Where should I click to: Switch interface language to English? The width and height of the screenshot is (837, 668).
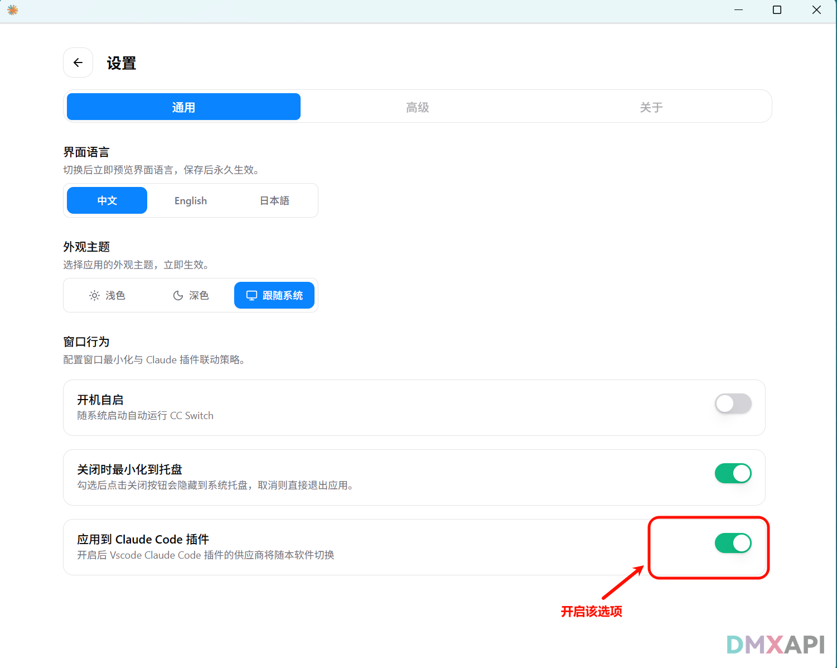[191, 200]
